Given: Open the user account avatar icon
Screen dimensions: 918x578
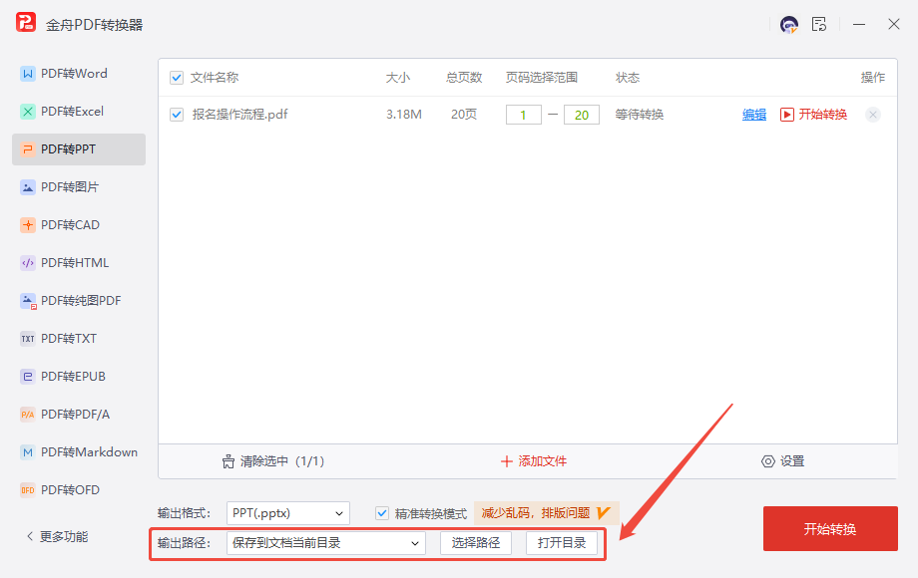Looking at the screenshot, I should tap(789, 25).
